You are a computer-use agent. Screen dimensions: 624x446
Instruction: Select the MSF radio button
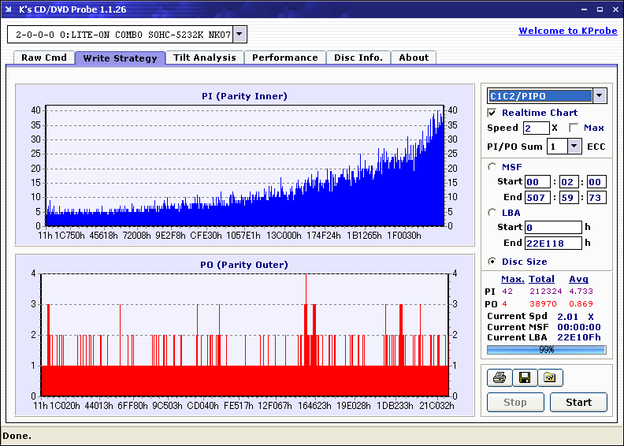click(x=492, y=166)
